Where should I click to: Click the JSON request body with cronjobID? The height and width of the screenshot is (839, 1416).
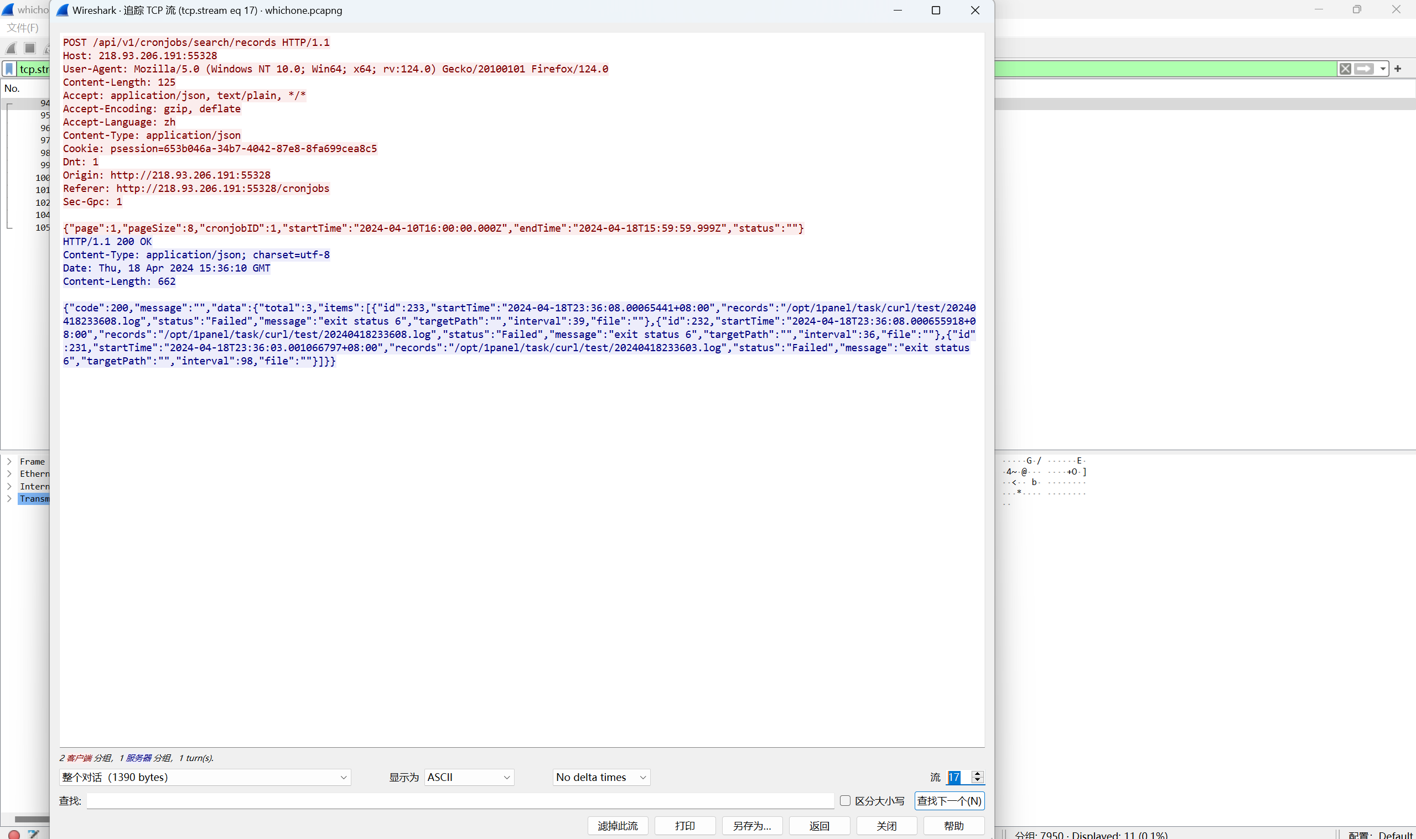[x=433, y=228]
